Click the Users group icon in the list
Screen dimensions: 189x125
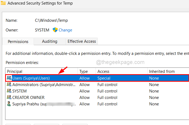click(9, 78)
